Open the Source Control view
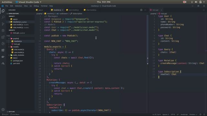The height and width of the screenshot is (116, 207). coord(3,24)
